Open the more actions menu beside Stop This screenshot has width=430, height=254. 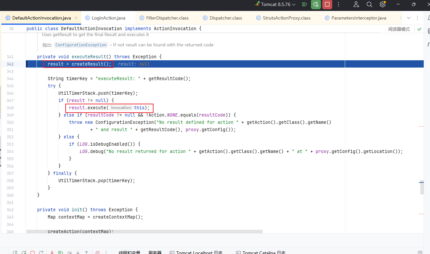click(x=338, y=4)
